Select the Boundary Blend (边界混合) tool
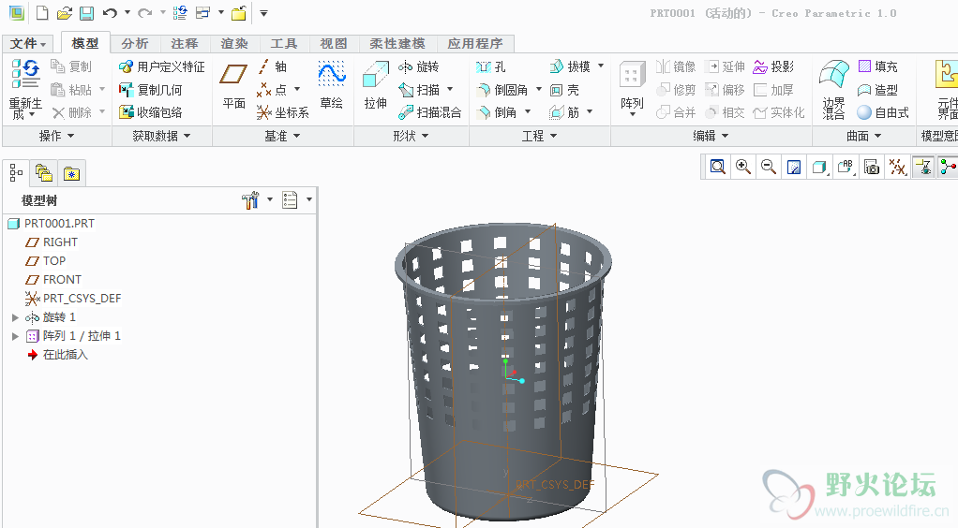 tap(833, 89)
